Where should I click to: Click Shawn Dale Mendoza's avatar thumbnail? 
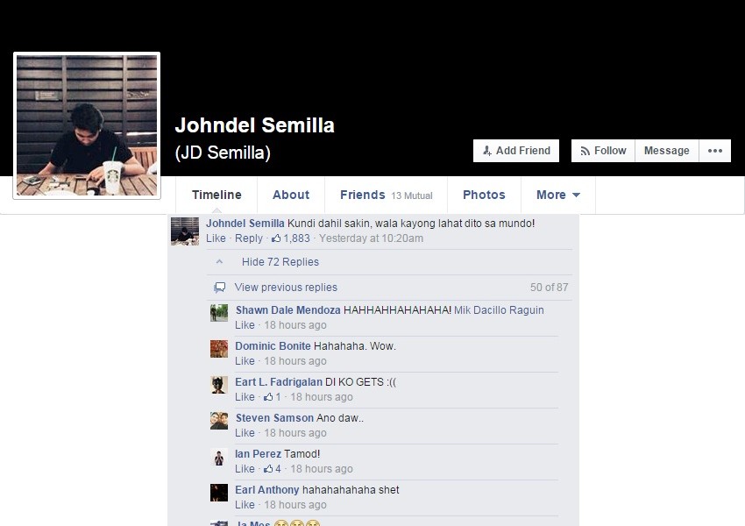click(219, 313)
